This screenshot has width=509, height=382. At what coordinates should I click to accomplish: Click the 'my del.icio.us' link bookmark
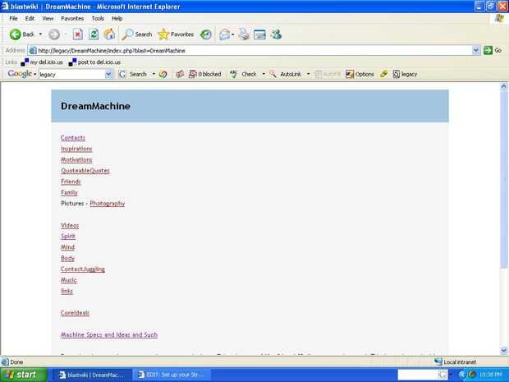tap(42, 62)
